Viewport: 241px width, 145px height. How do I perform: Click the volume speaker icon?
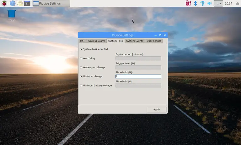point(209,3)
